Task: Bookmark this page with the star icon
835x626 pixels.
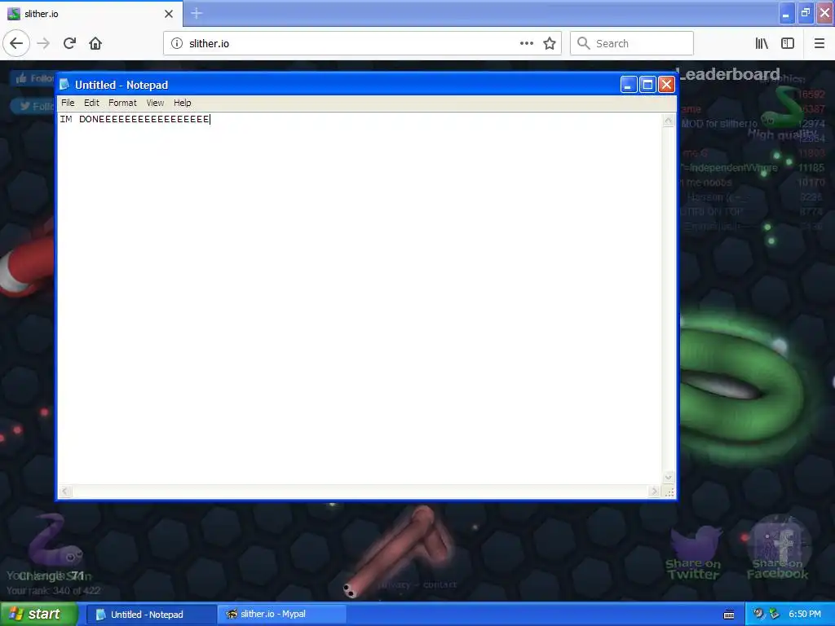Action: tap(550, 43)
